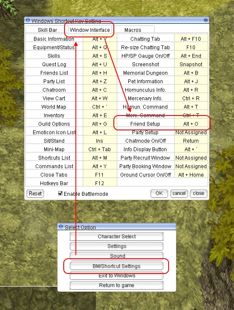Viewport: 234px width, 310px height.
Task: Edit the Basic Information key Alt + V
Action: coord(100,39)
